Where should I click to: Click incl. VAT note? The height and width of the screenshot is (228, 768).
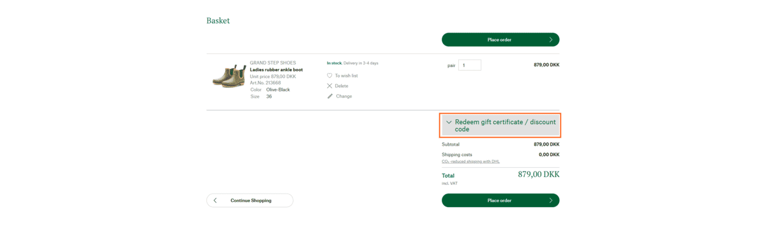tap(450, 183)
